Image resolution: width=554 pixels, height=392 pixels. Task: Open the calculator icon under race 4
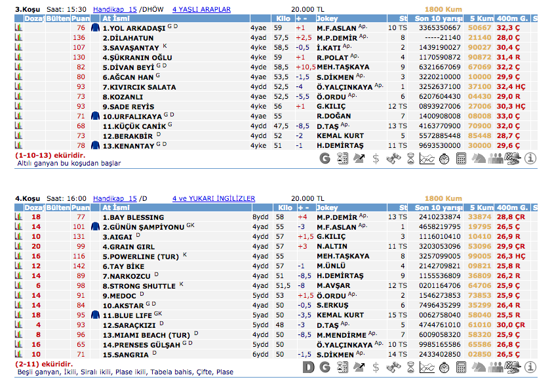click(461, 368)
